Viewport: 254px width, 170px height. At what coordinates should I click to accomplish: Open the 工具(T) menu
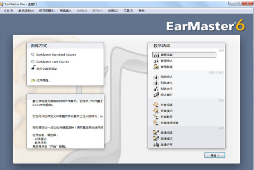(128, 11)
